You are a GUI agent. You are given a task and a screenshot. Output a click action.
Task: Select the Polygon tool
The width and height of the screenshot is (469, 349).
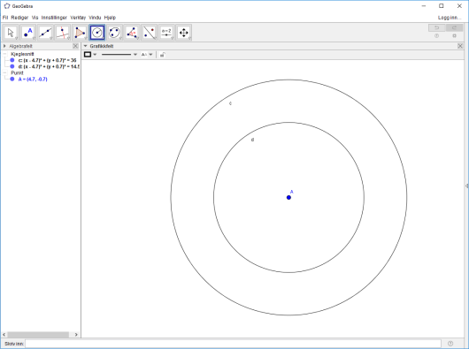pos(80,33)
